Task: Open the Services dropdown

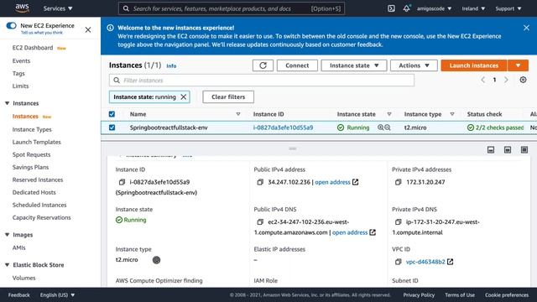Action: 58,8
